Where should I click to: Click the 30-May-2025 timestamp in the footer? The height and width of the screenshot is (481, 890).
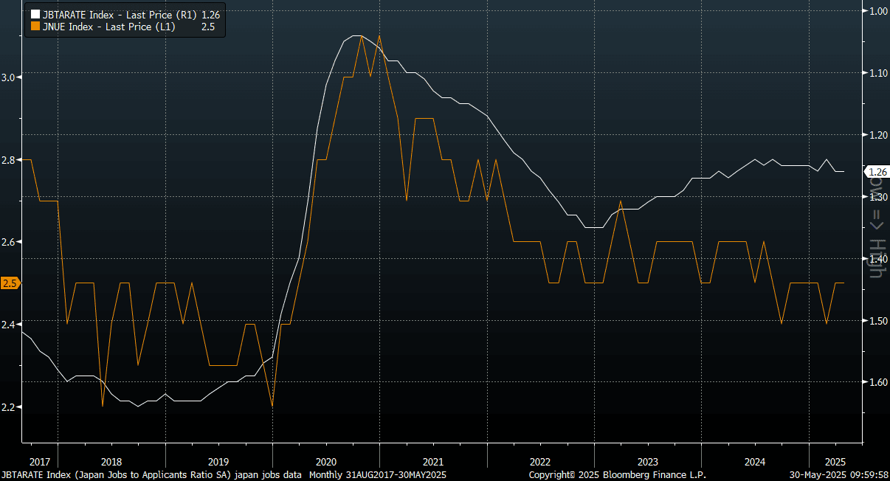(x=837, y=475)
